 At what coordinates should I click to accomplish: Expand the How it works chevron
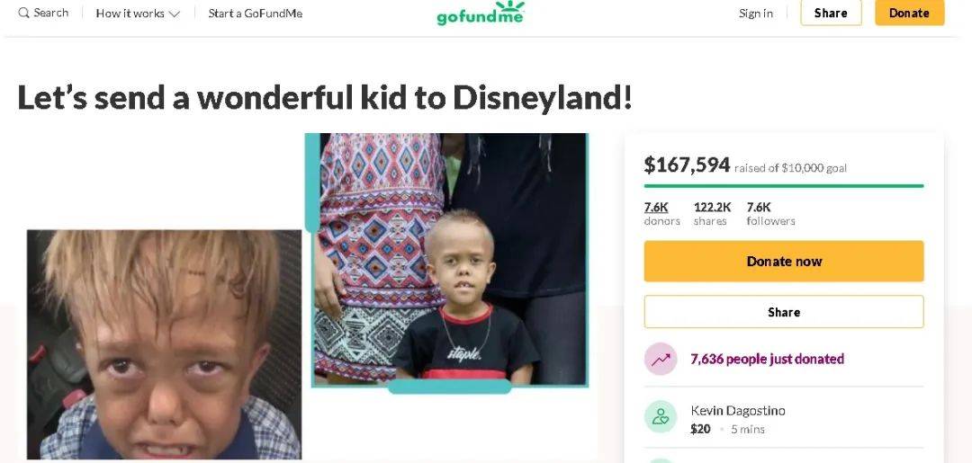[175, 13]
